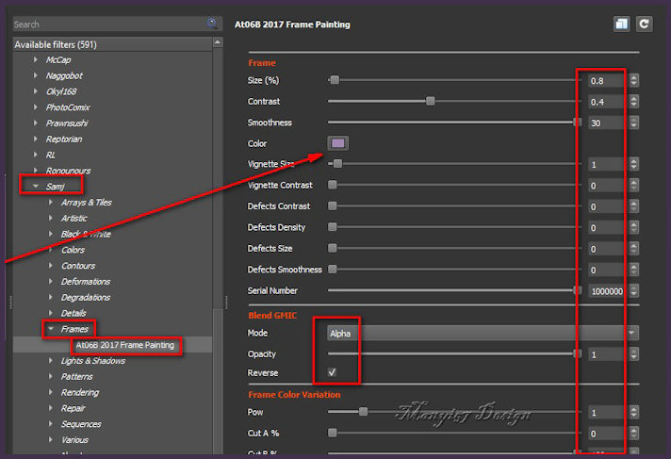This screenshot has width=671, height=459.
Task: Click the Smoothness spinner arrows
Action: click(x=634, y=123)
